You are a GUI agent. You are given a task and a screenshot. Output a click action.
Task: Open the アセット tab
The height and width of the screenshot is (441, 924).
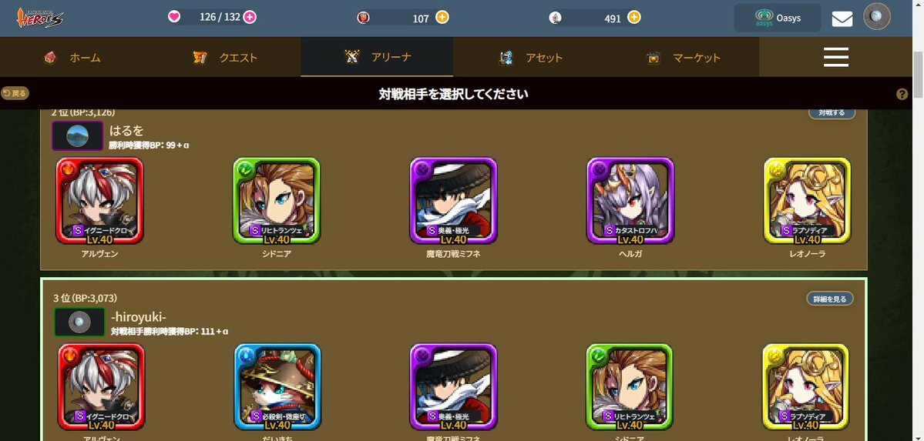pos(531,58)
